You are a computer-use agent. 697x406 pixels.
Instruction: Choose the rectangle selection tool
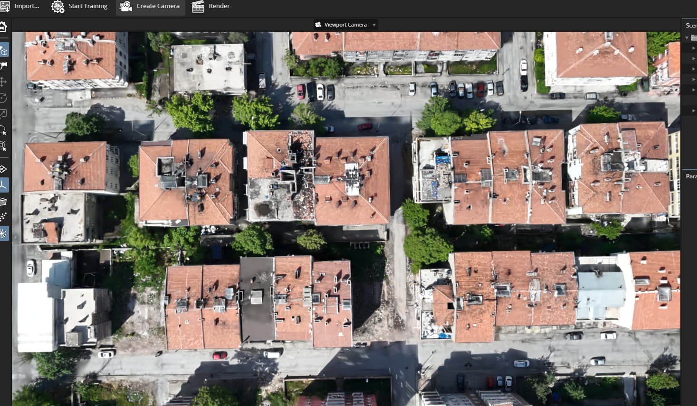3,146
